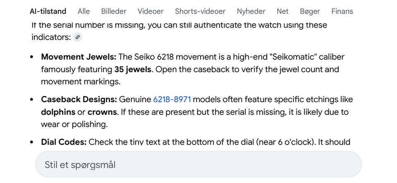
Task: Click the 'Caseback Designs:' bullet heading
Action: tap(79, 100)
